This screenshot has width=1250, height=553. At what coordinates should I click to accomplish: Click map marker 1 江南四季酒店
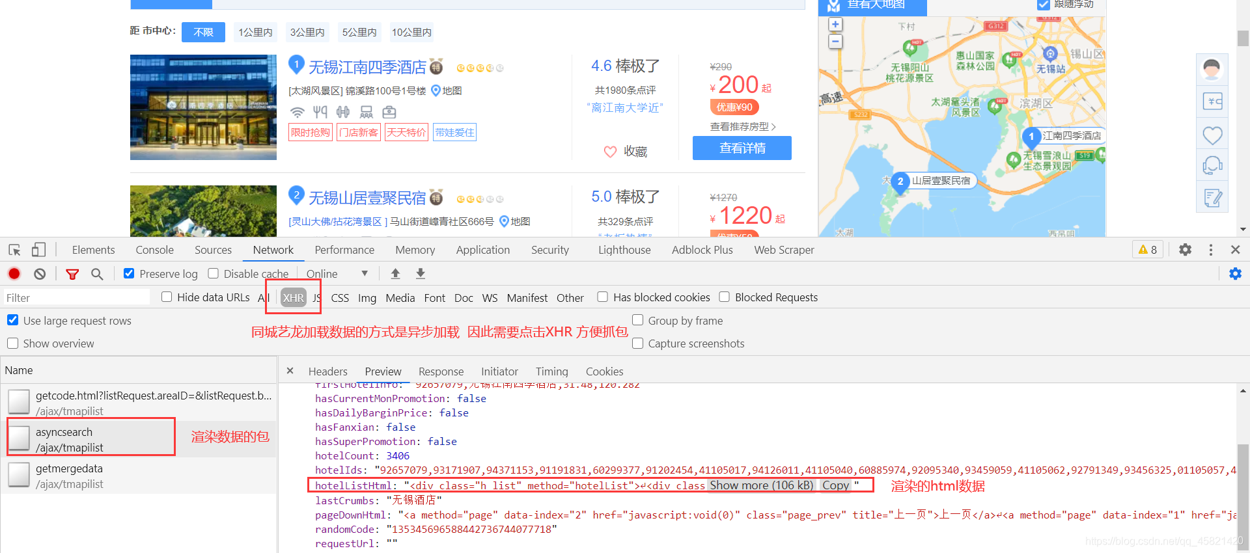click(x=1031, y=137)
